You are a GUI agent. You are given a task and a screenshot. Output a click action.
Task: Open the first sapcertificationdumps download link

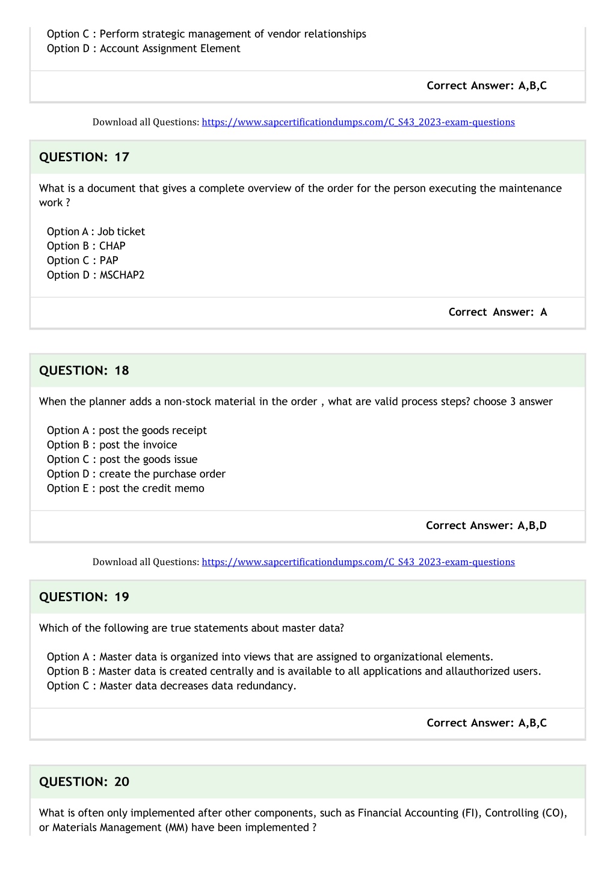point(358,122)
